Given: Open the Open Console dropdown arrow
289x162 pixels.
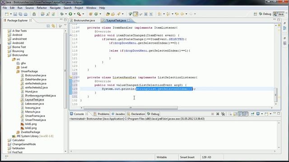Looking at the screenshot, I should pyautogui.click(x=270, y=114).
